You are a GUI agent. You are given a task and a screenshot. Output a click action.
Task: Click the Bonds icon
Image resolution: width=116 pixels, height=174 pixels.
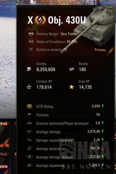tap(72, 69)
